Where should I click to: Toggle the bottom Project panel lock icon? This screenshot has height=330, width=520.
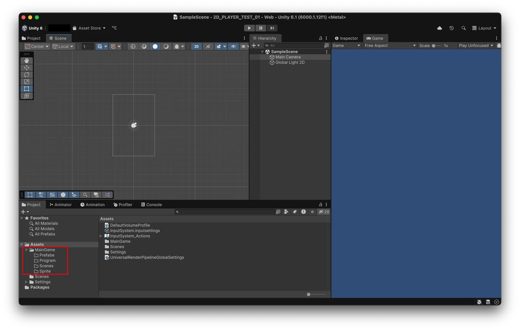click(x=321, y=205)
